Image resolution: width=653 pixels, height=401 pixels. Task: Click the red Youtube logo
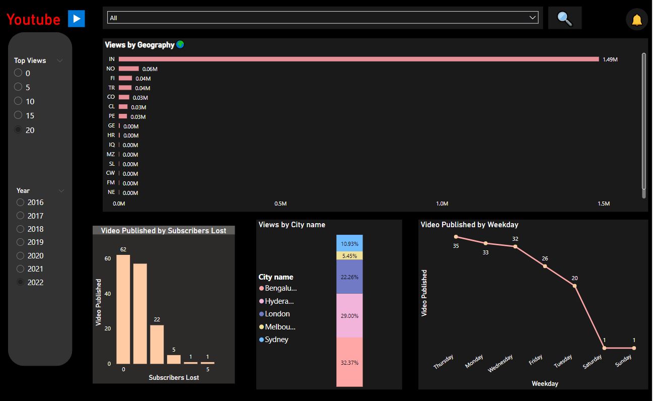(x=33, y=19)
